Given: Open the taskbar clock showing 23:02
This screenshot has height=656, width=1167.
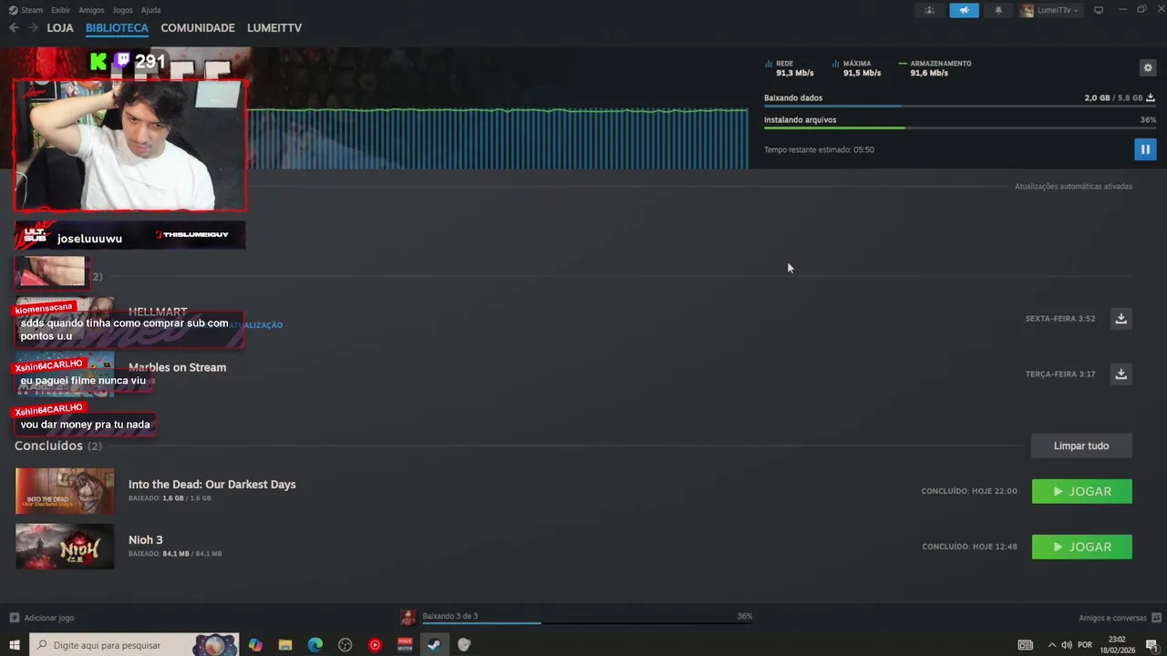Looking at the screenshot, I should [x=1117, y=645].
